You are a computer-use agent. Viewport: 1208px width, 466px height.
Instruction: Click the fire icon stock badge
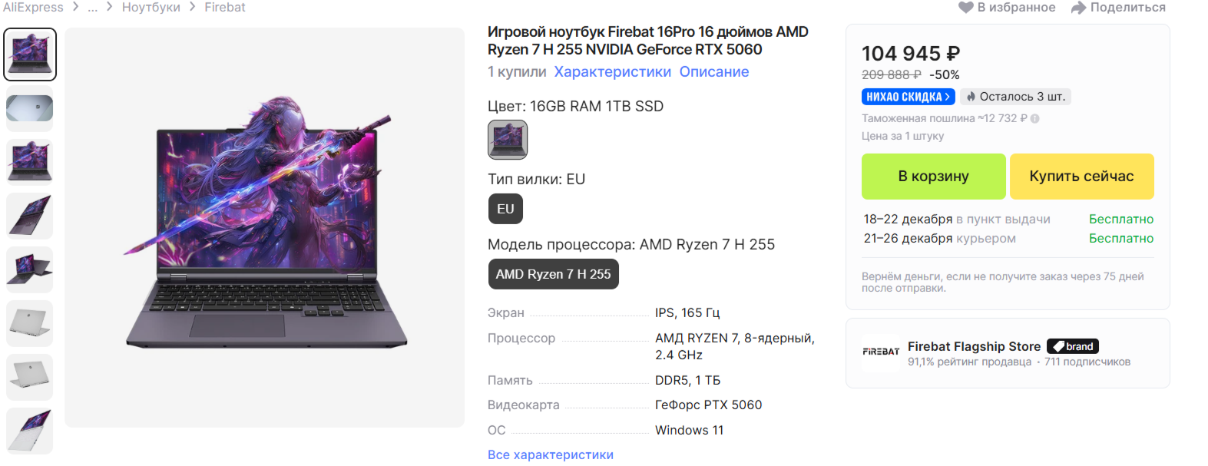971,97
